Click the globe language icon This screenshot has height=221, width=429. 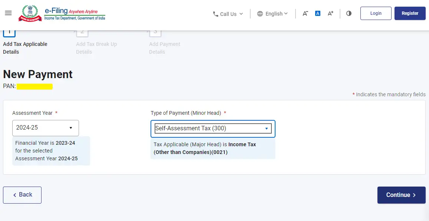click(x=259, y=13)
